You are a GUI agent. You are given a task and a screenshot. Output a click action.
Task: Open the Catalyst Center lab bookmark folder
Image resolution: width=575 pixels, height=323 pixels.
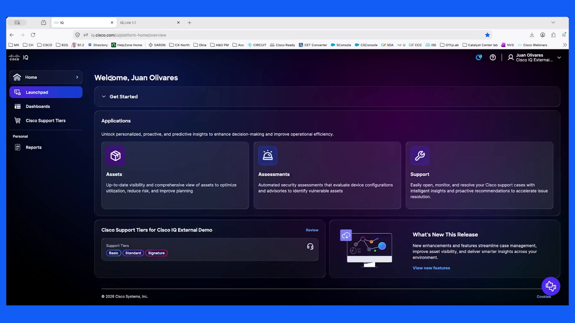480,45
